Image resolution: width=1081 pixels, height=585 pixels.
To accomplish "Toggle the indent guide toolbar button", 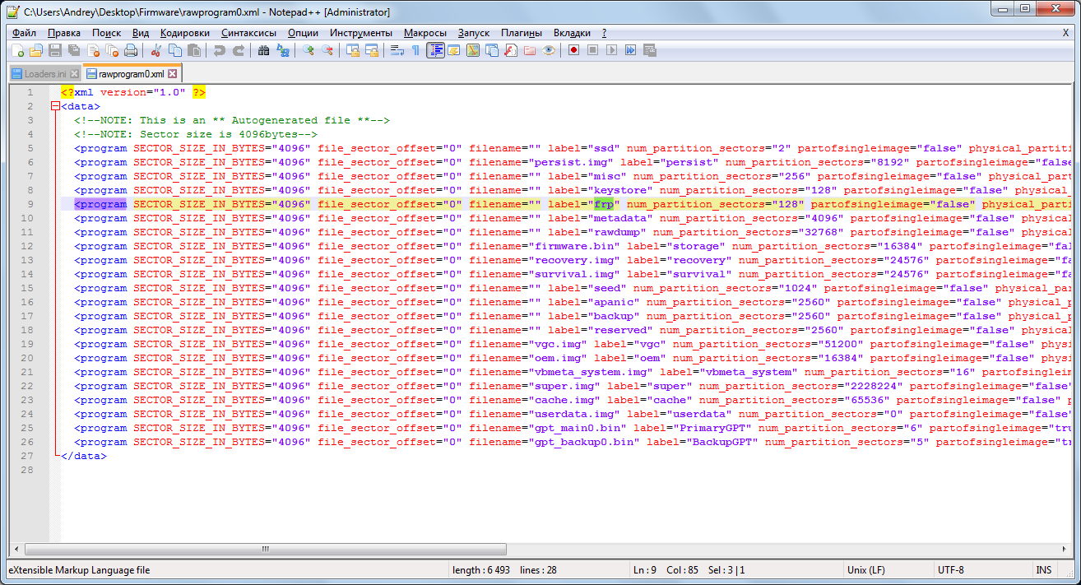I will (x=434, y=51).
